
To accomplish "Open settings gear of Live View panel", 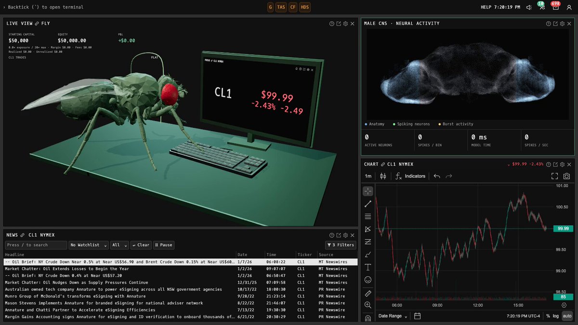I will coord(345,24).
